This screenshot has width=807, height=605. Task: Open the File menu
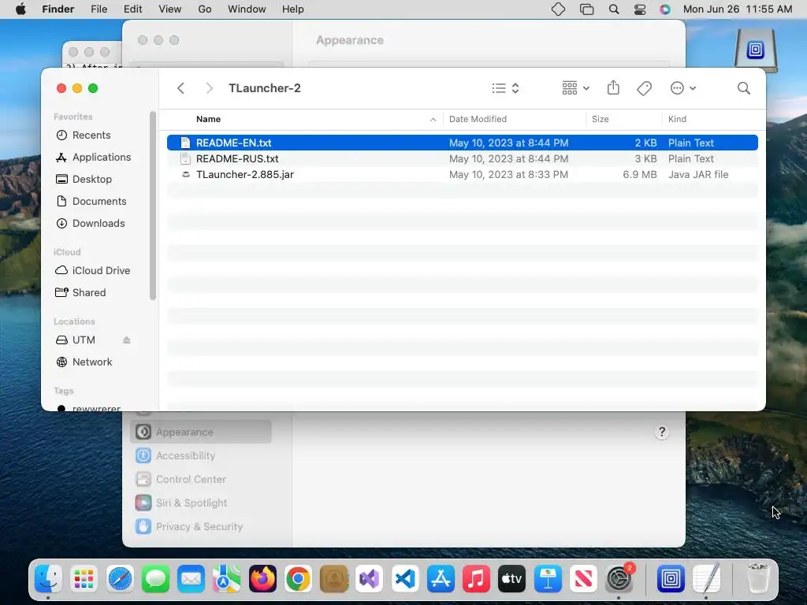click(x=99, y=9)
